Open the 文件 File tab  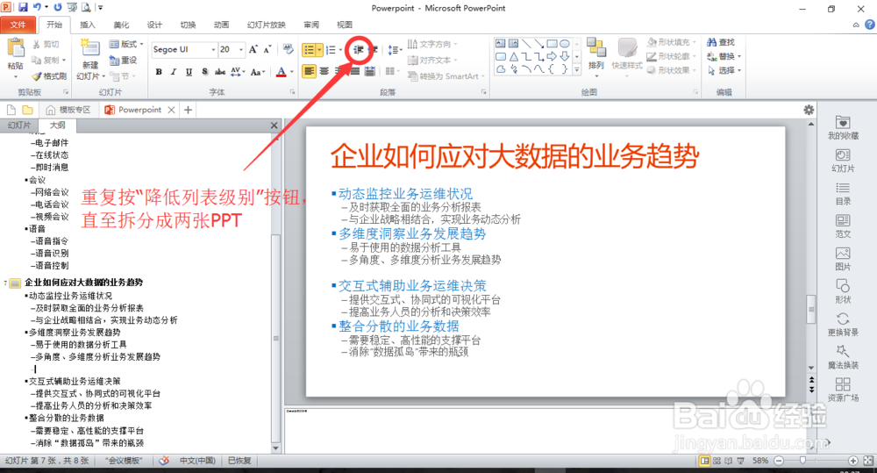18,25
